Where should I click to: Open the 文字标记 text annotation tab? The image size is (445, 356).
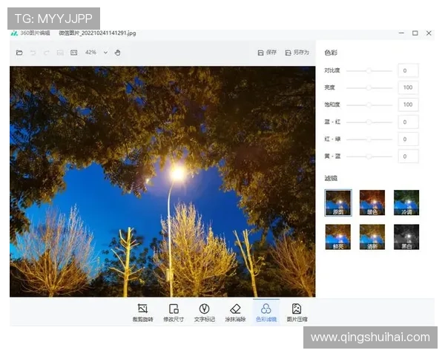pos(205,312)
